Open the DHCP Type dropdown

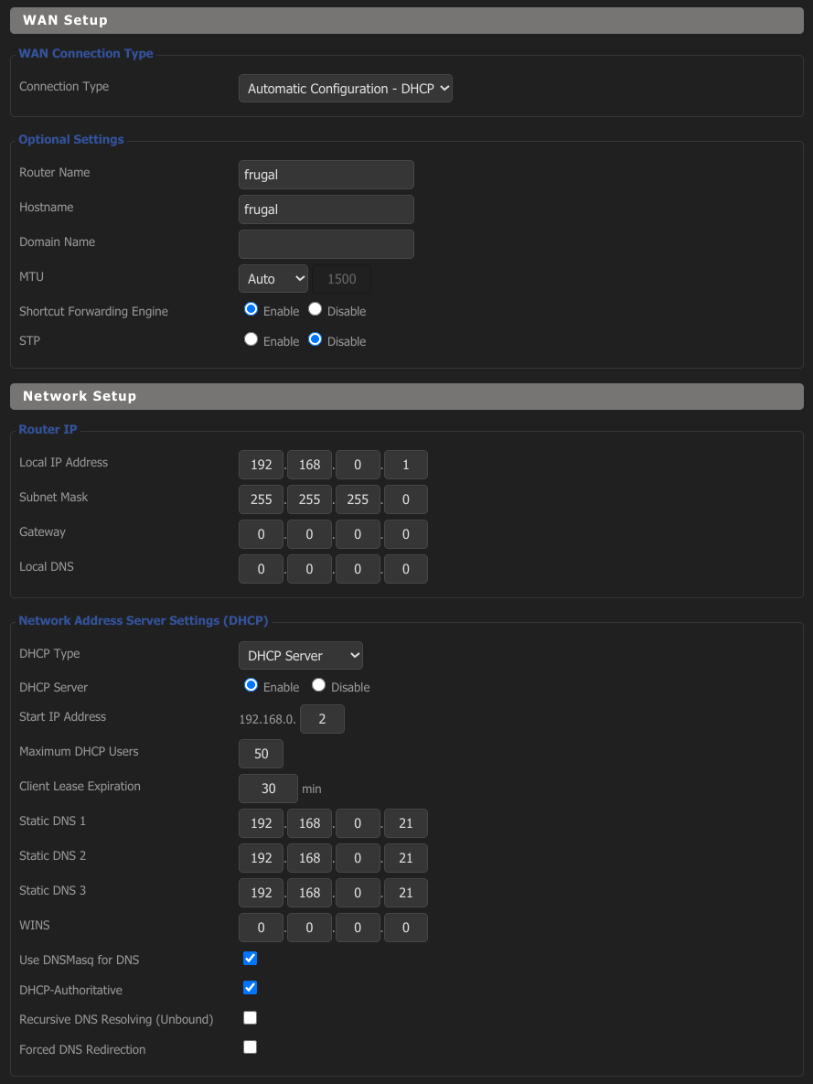pyautogui.click(x=300, y=656)
